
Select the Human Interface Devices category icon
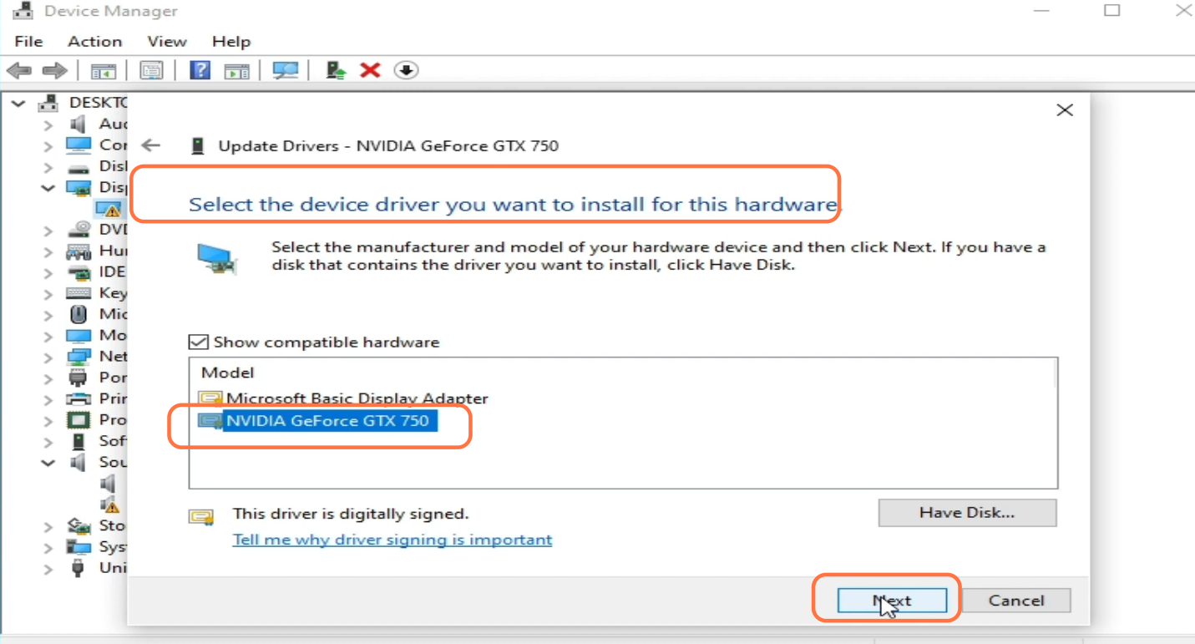pos(78,251)
